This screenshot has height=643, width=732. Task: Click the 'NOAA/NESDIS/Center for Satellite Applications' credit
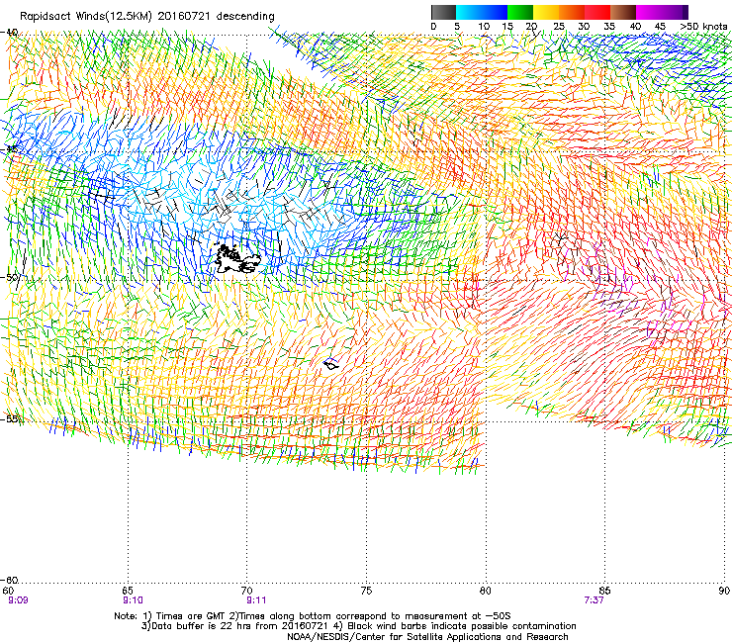(427, 637)
